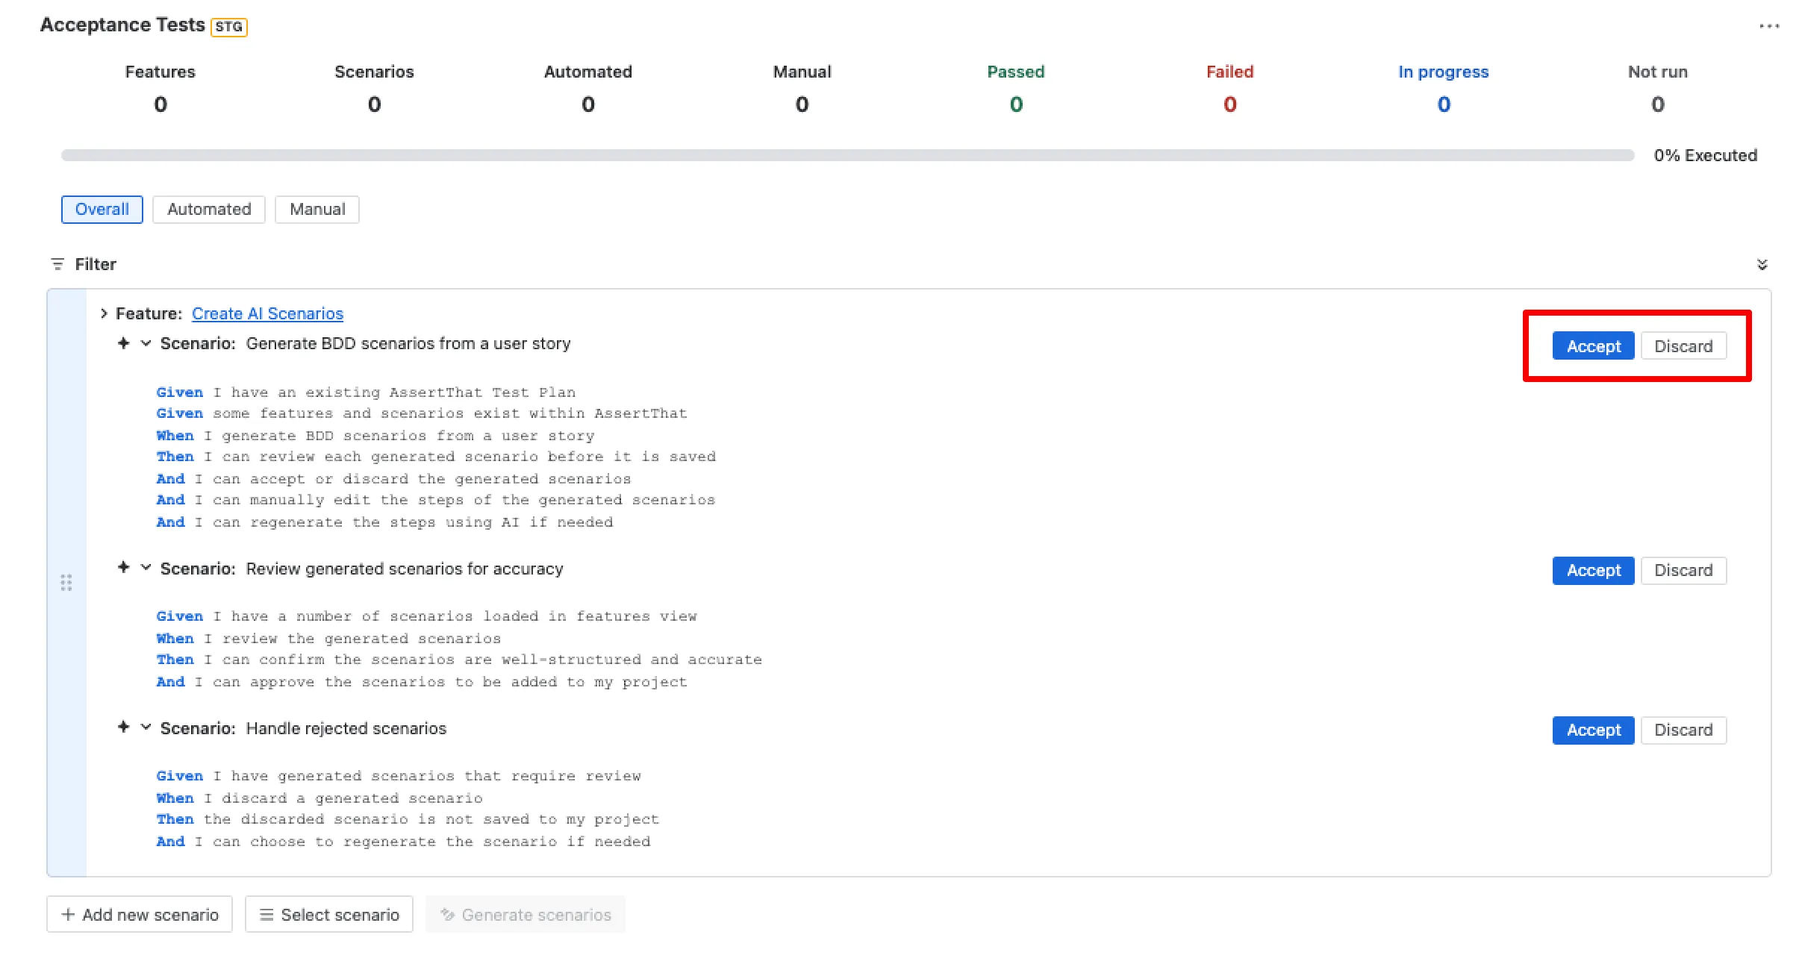
Task: Switch to the Automated tab
Action: coord(209,210)
